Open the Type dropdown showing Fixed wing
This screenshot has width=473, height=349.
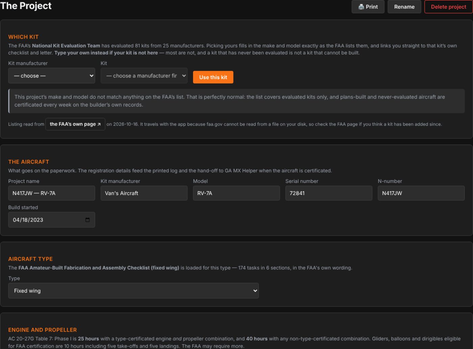pos(133,291)
